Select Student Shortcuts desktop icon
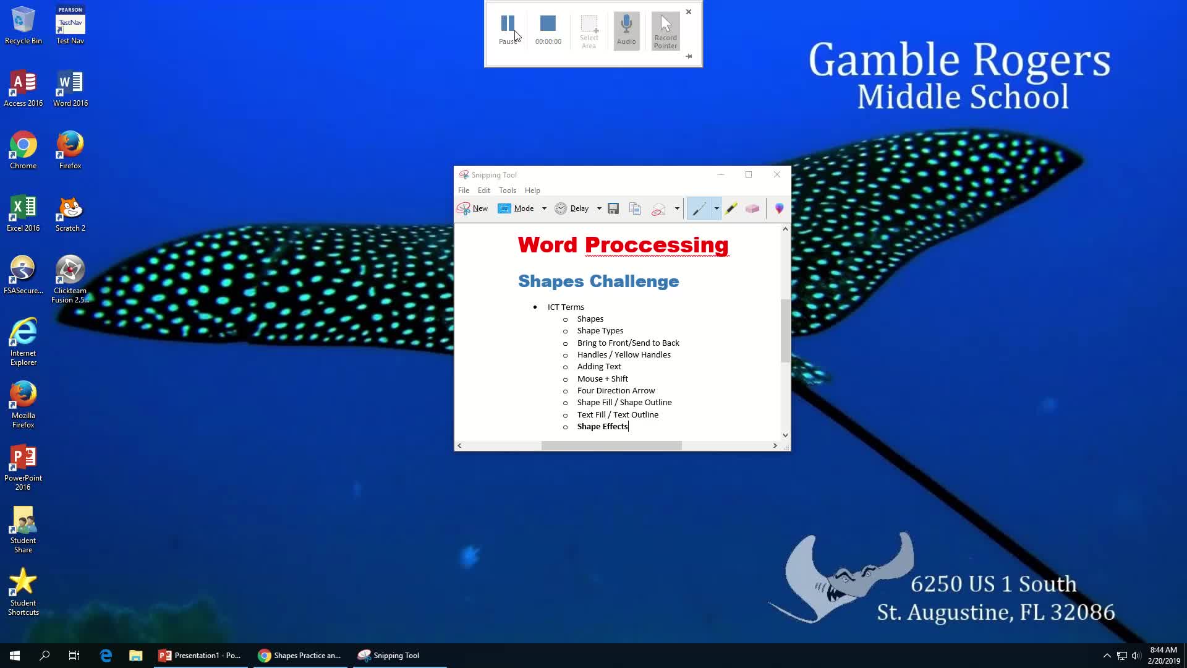This screenshot has width=1187, height=668. point(23,592)
